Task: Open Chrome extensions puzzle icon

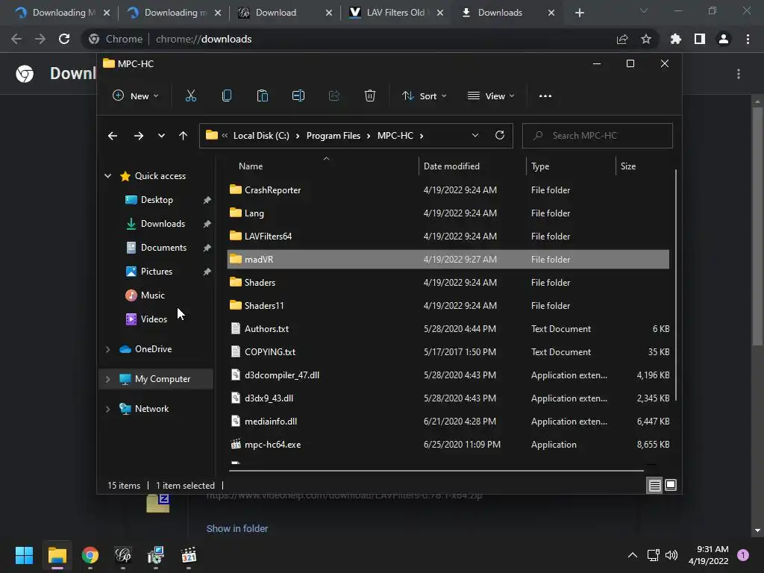Action: click(x=675, y=39)
